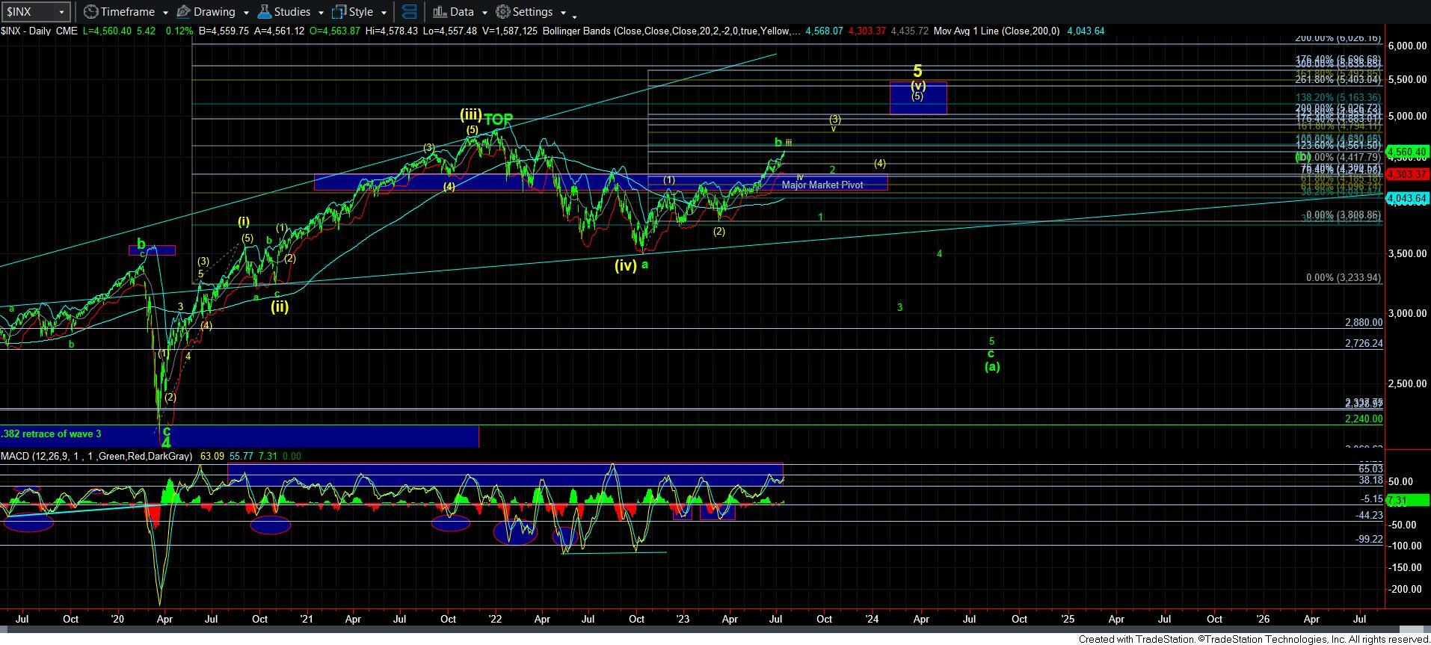1431x645 pixels.
Task: Click the Style icon
Action: [x=339, y=12]
